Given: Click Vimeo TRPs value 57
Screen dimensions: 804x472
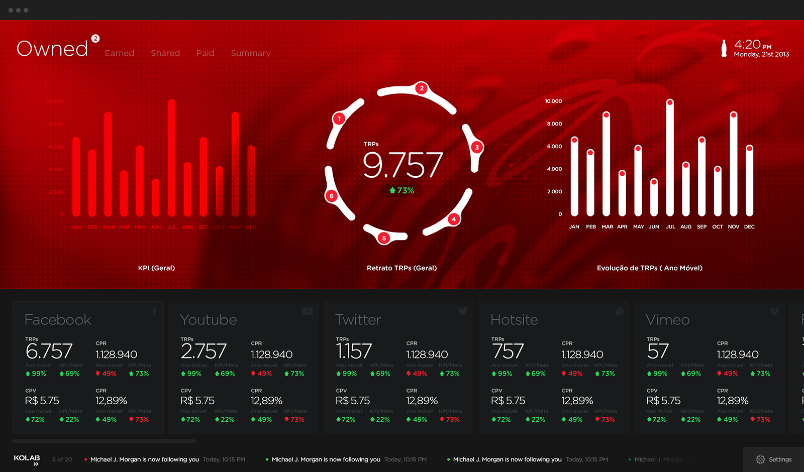Looking at the screenshot, I should pos(658,351).
